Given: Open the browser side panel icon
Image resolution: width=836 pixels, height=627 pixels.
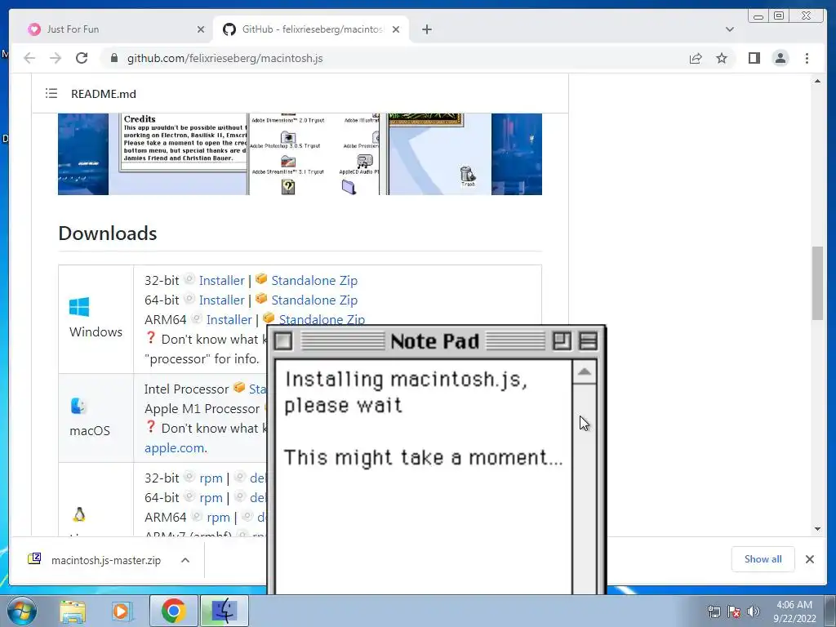Looking at the screenshot, I should (x=754, y=58).
